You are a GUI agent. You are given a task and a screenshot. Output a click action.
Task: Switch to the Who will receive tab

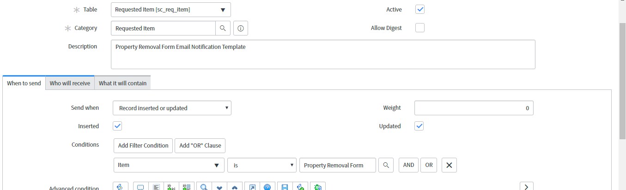70,83
